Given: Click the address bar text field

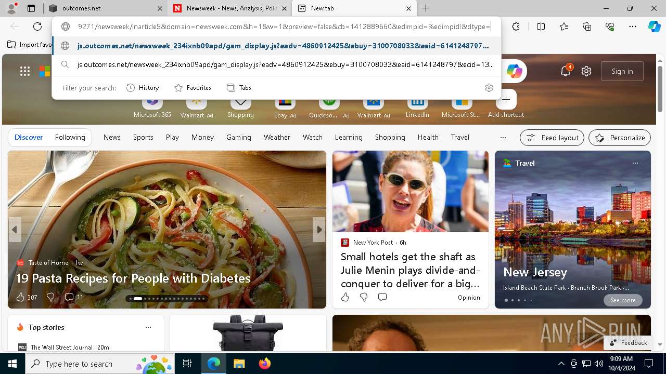Looking at the screenshot, I should pos(284,26).
